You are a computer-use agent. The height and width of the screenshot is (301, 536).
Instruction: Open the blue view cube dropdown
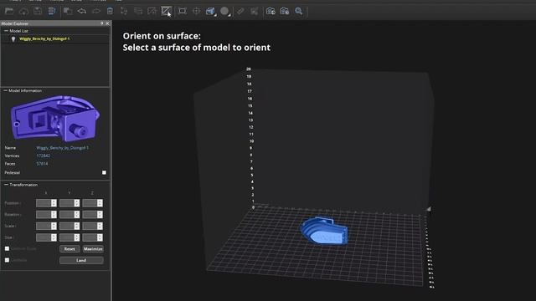pos(210,12)
